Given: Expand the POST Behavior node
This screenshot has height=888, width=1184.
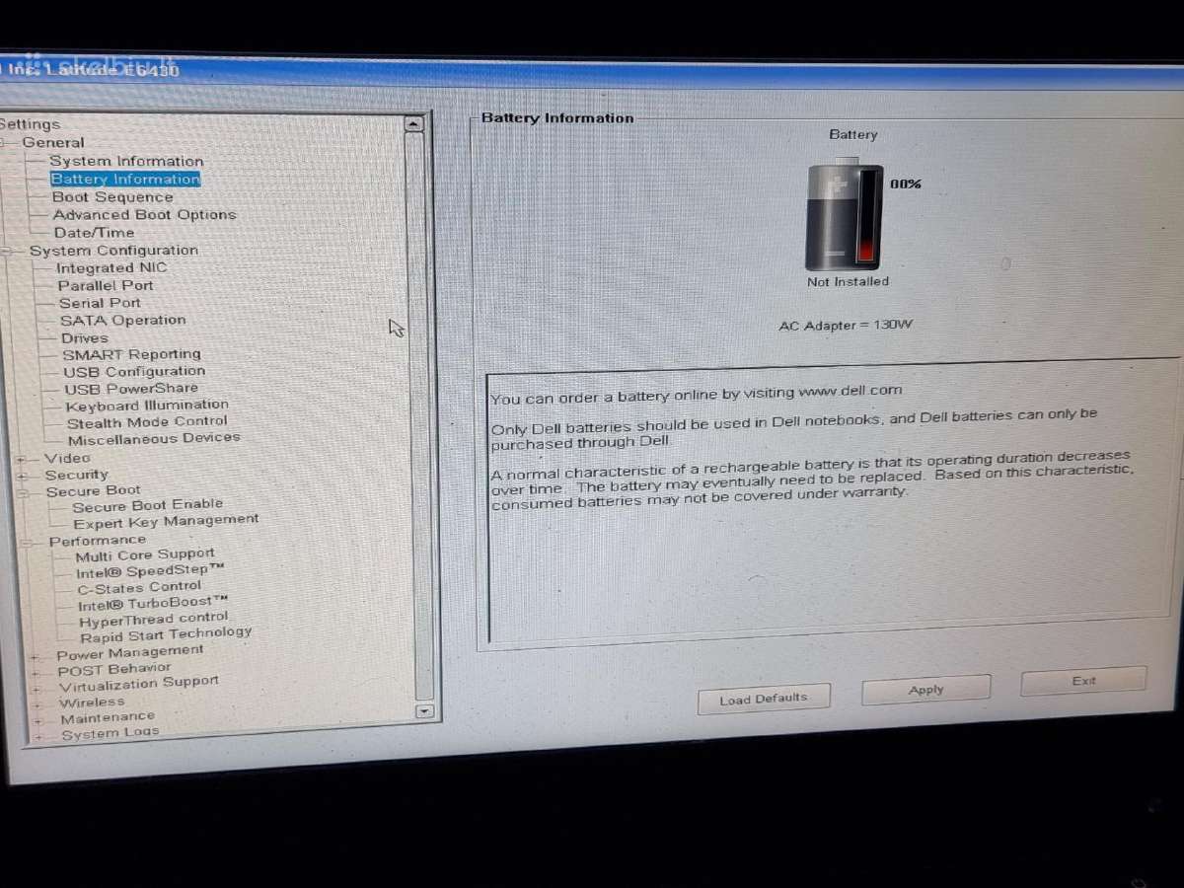Looking at the screenshot, I should 36,673.
